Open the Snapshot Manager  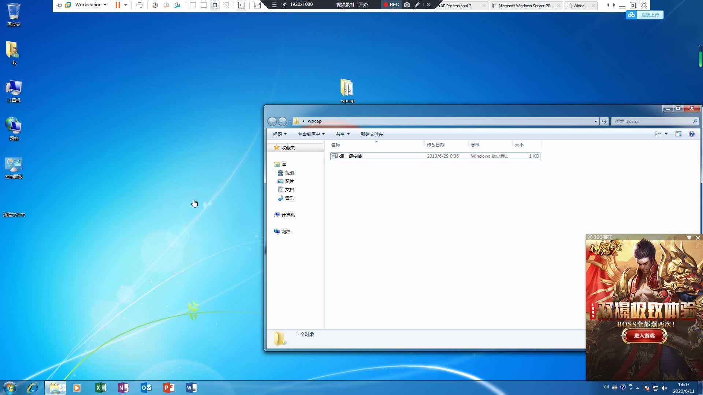pyautogui.click(x=178, y=5)
